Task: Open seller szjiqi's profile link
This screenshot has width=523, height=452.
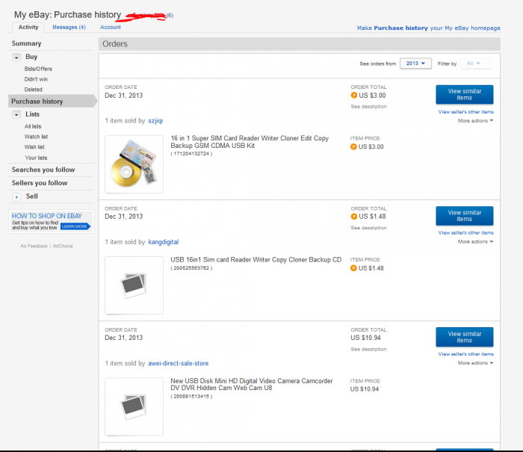Action: [155, 120]
